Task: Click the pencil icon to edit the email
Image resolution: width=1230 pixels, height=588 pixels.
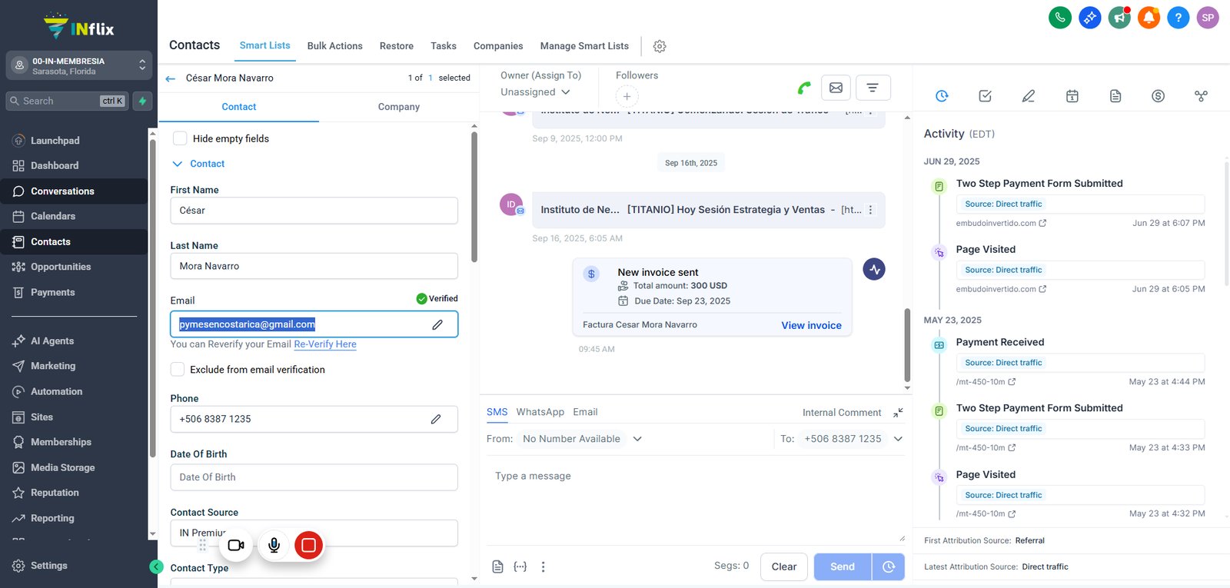Action: point(437,324)
